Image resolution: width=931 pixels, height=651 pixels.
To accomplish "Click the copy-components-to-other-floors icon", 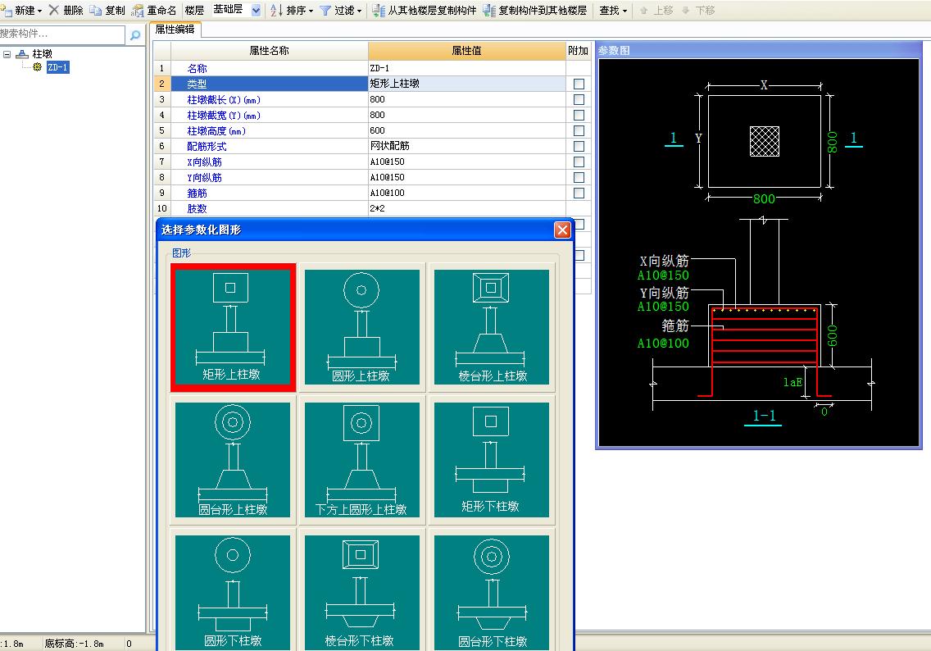I will [x=489, y=10].
